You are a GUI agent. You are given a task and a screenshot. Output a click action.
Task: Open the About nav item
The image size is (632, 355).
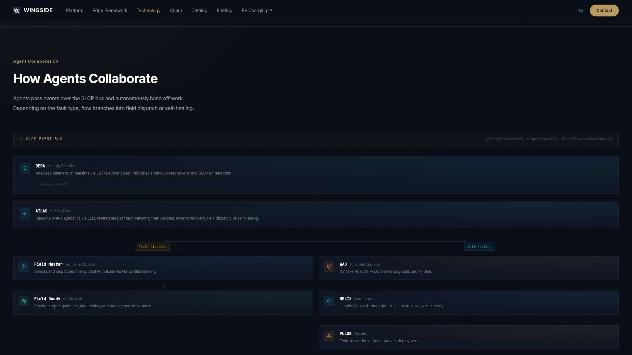pos(176,11)
